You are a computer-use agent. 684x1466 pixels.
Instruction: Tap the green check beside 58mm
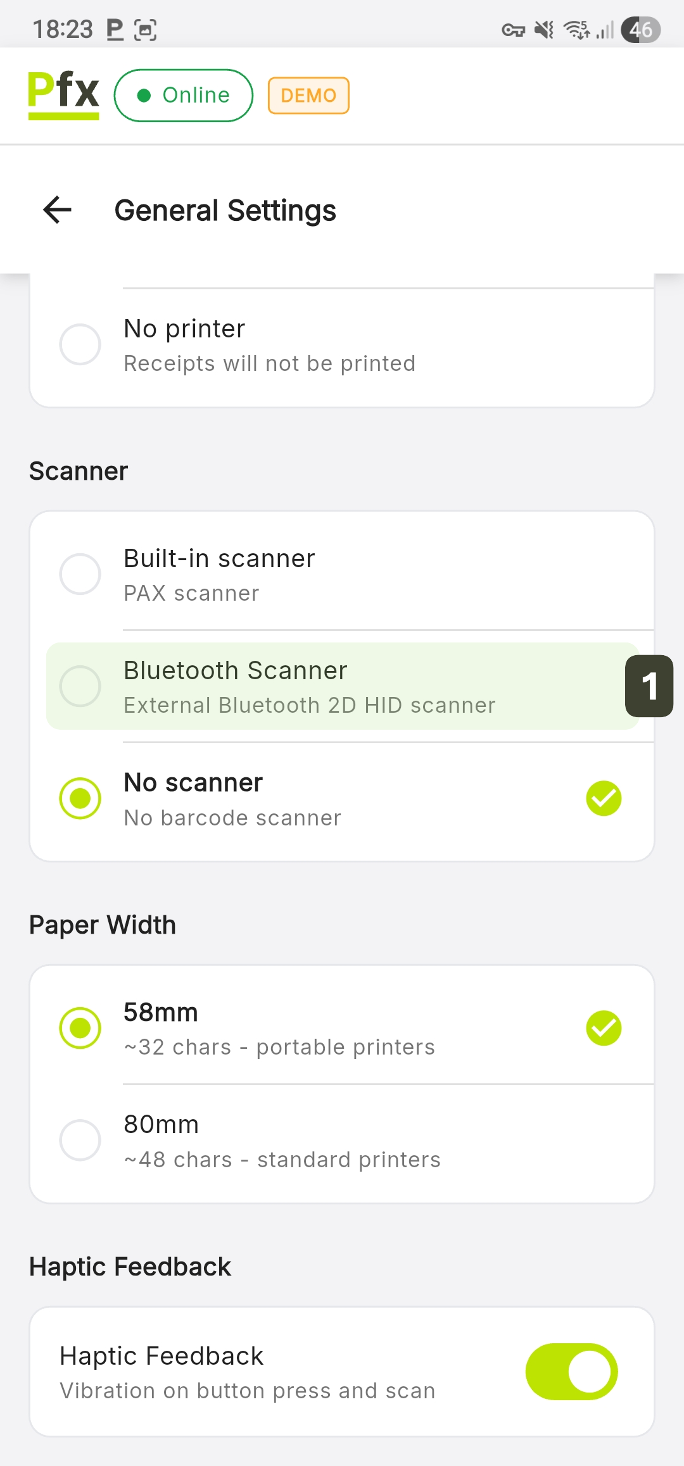(604, 1028)
